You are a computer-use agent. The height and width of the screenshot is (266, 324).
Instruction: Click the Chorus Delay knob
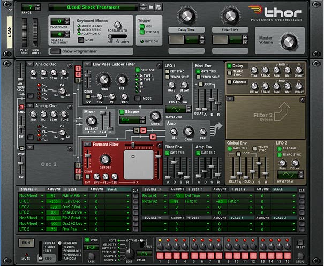(x=254, y=86)
